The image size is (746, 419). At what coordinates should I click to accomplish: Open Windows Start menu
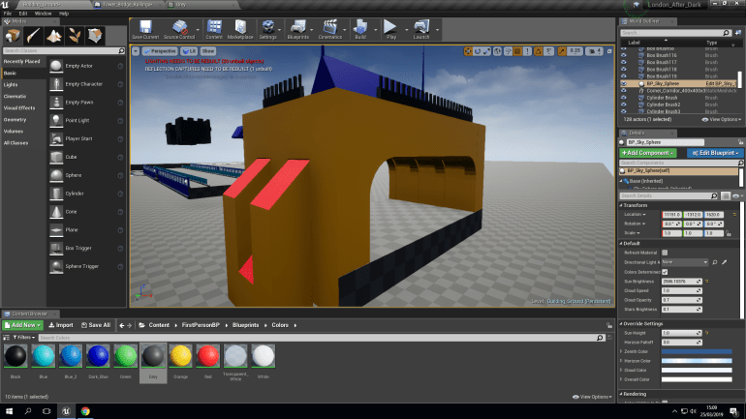pos(9,411)
